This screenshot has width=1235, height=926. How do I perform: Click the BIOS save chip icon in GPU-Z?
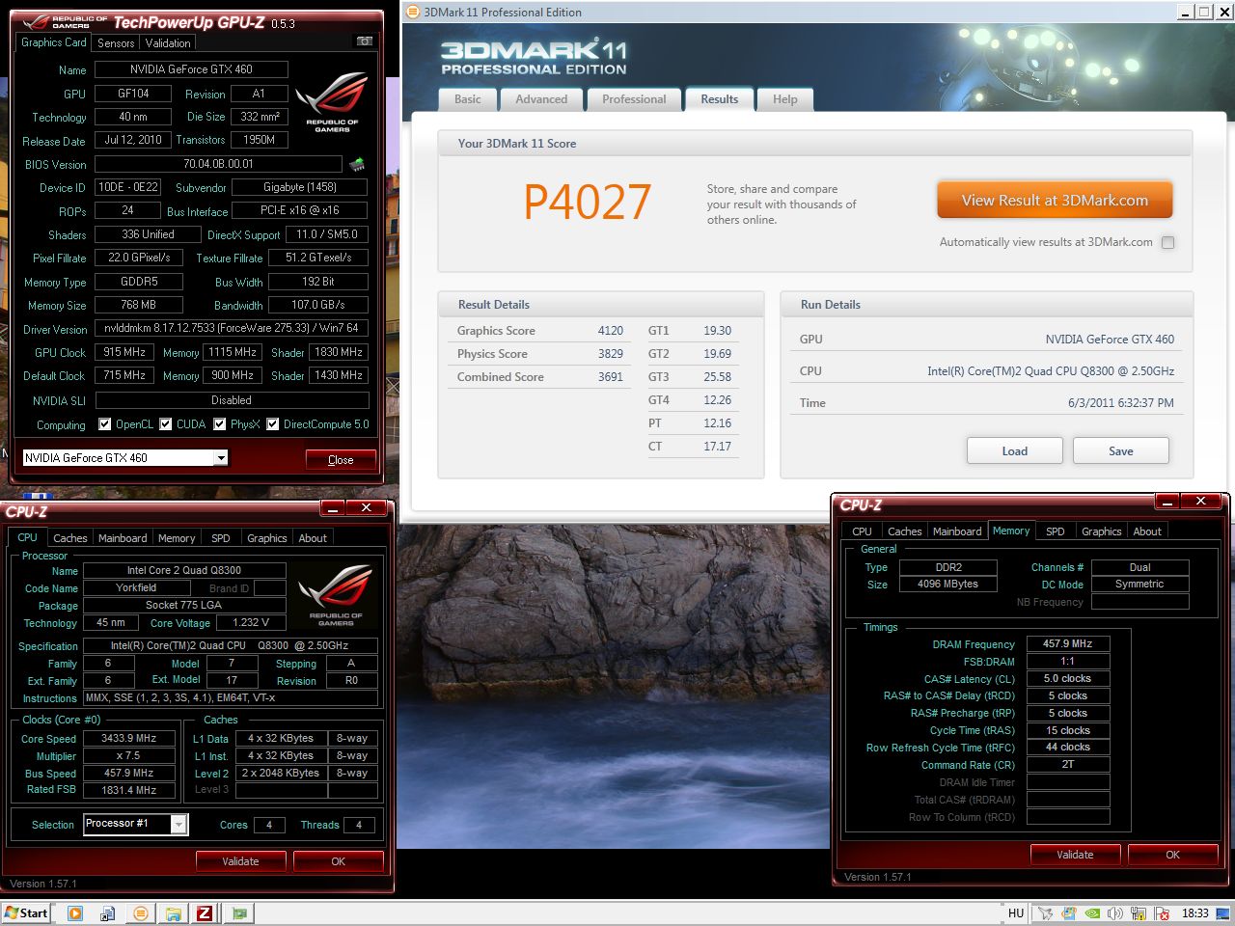point(357,164)
